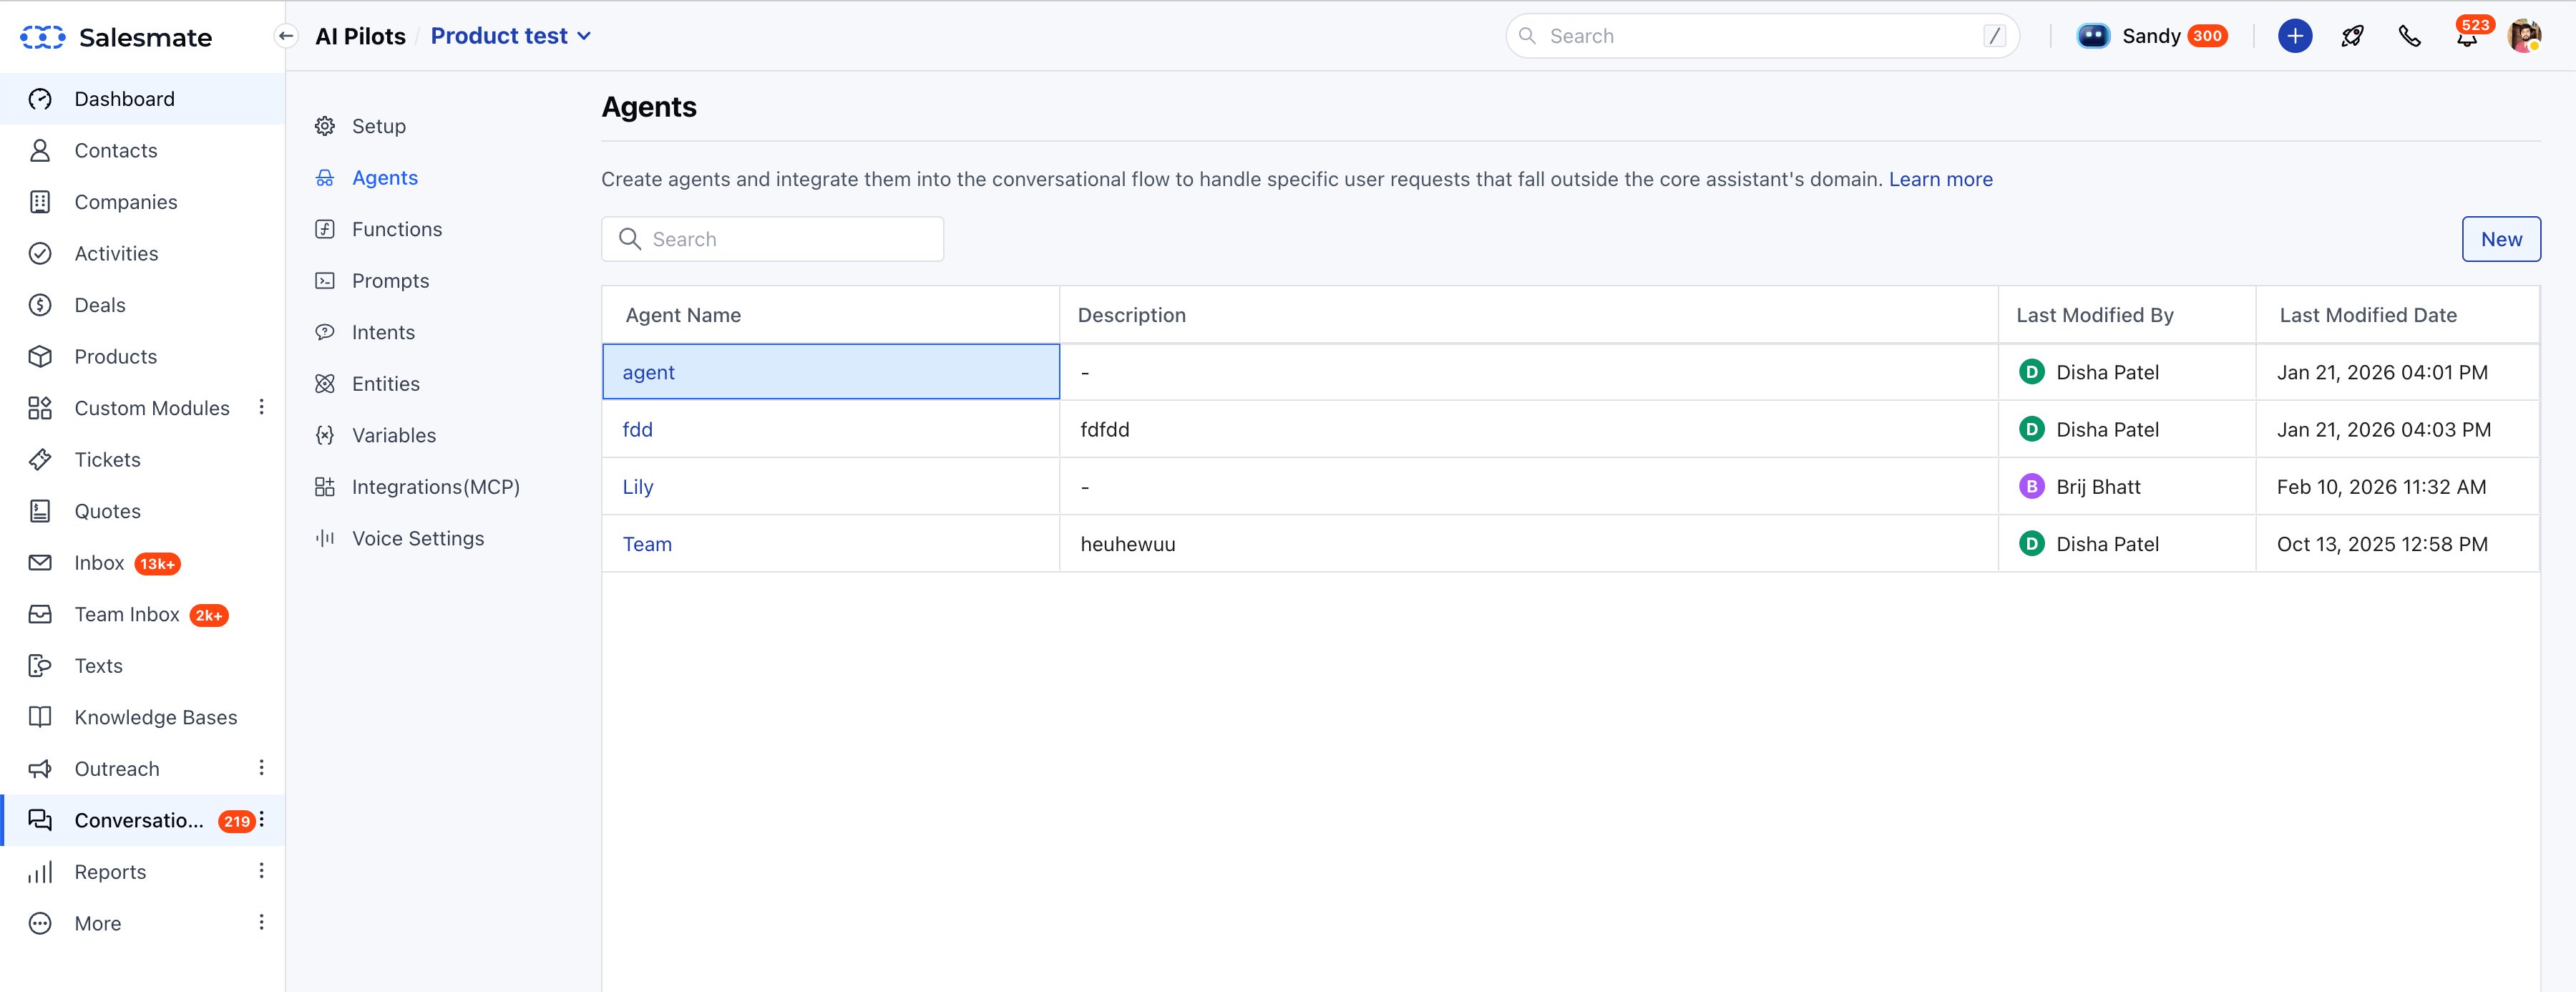Open Texts message icon
This screenshot has height=992, width=2576.
click(40, 666)
